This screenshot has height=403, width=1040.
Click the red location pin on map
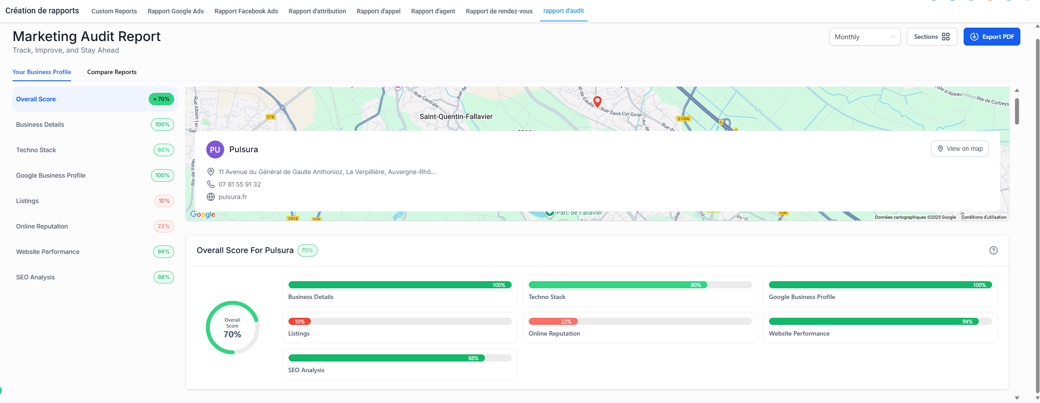pos(597,101)
